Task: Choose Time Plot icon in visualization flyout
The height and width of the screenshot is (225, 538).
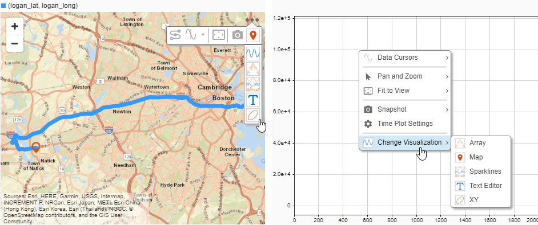Action: (253, 53)
